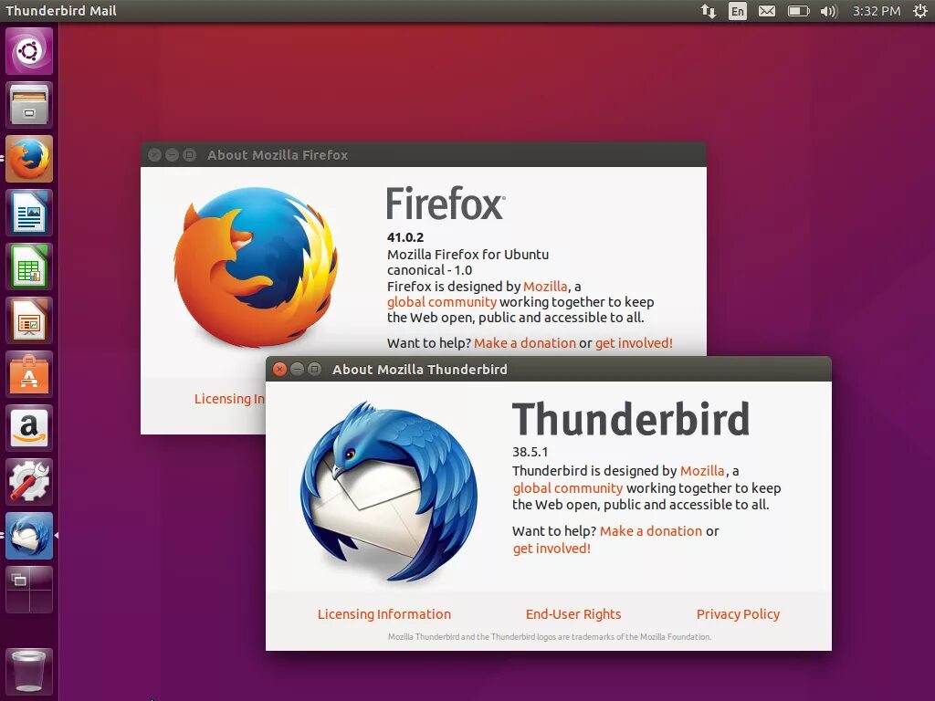Click get involved! in the Firefox dialog
Screen dimensions: 935x701
pos(634,343)
